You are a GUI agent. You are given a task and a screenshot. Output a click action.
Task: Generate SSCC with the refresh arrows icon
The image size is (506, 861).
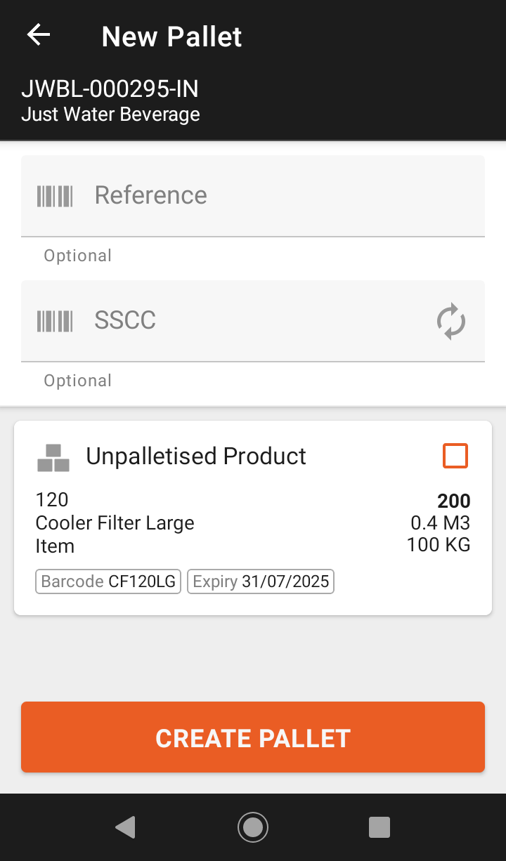(451, 321)
